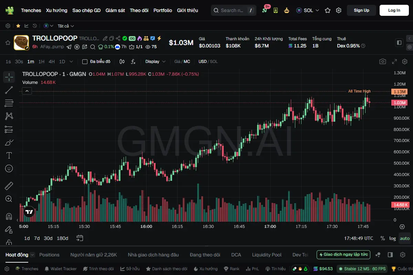The width and height of the screenshot is (413, 275).
Task: Open the Liquidity Pool tab
Action: point(267,255)
